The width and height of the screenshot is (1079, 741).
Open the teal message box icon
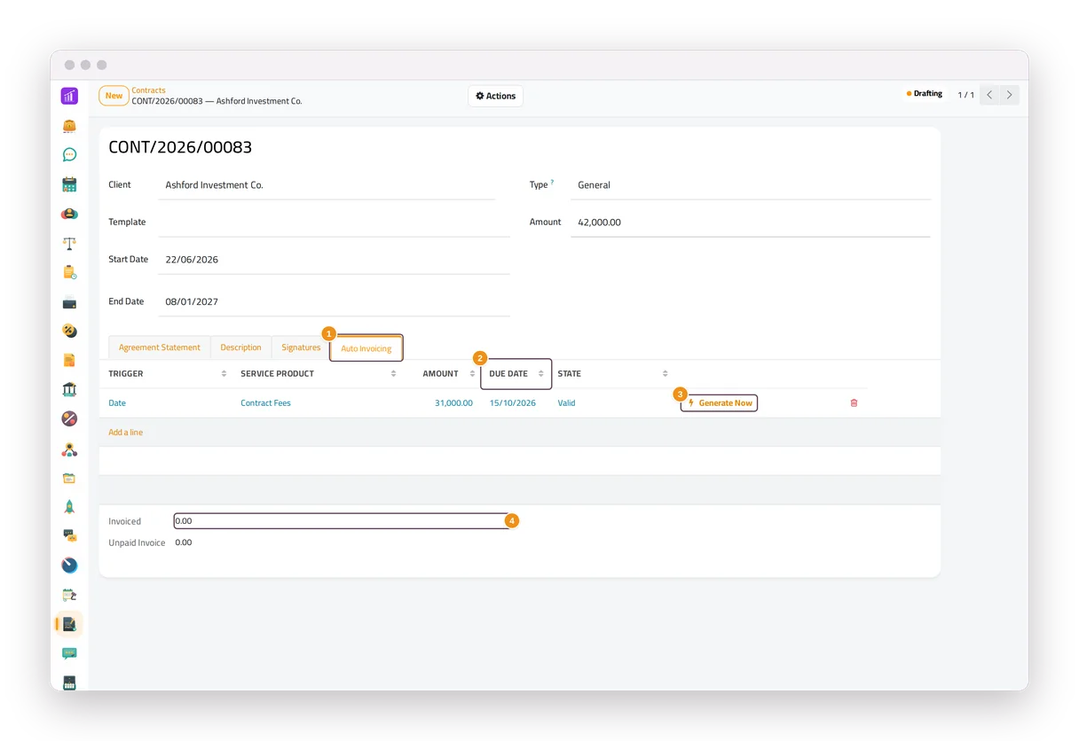click(69, 653)
